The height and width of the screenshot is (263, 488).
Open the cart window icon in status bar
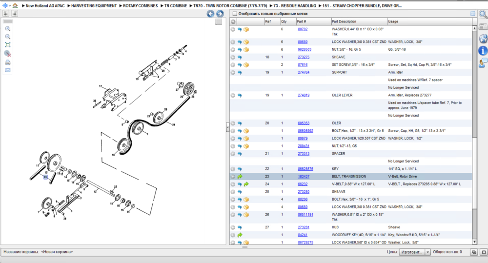coord(474,252)
